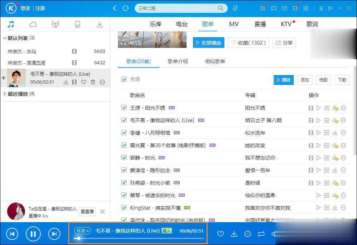Click inside the search box showing 三年二班

point(175,8)
